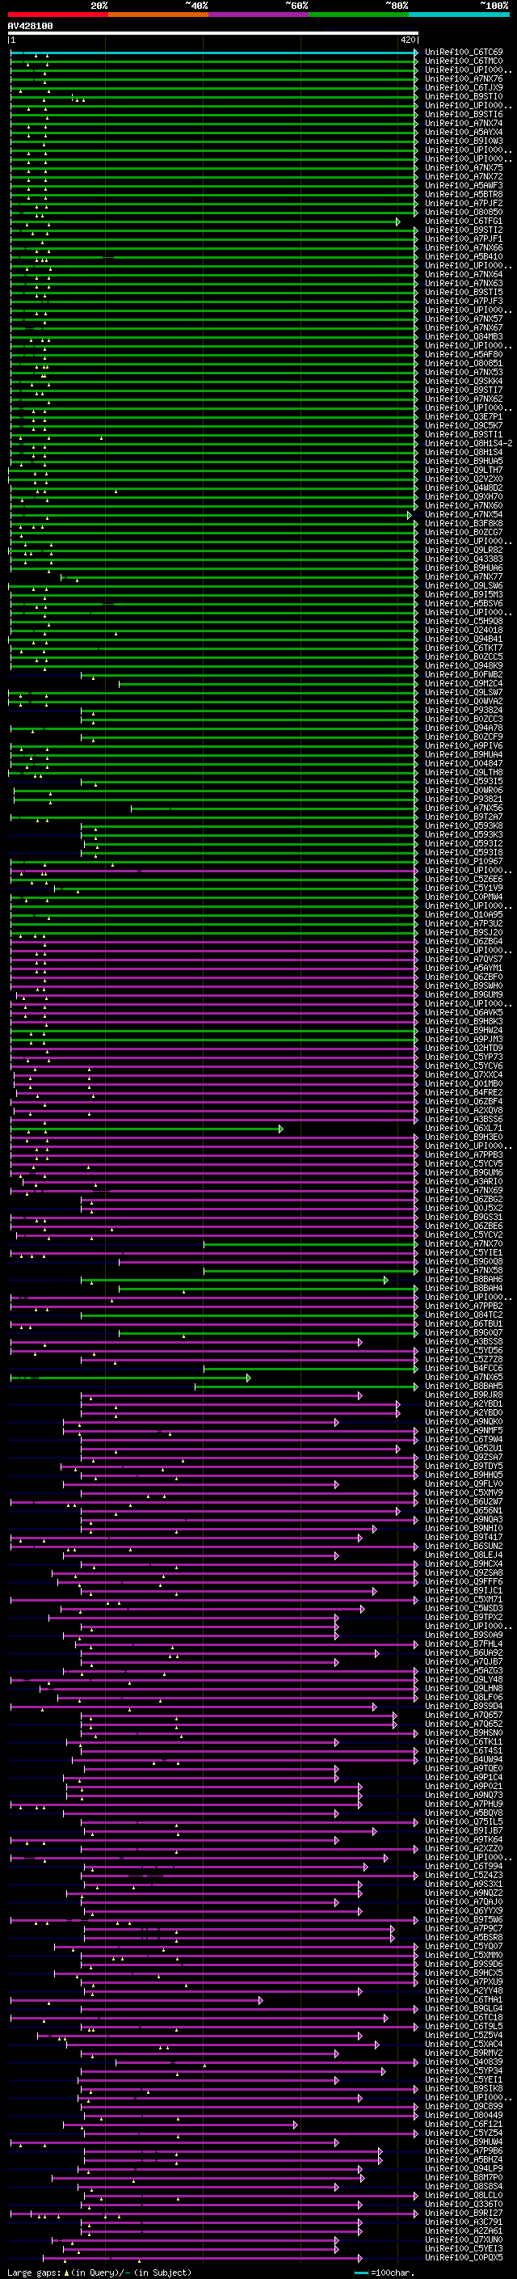Click the green arrowhead of the Q6XL71 alignment
The width and height of the screenshot is (517, 2279).
[x=280, y=1129]
